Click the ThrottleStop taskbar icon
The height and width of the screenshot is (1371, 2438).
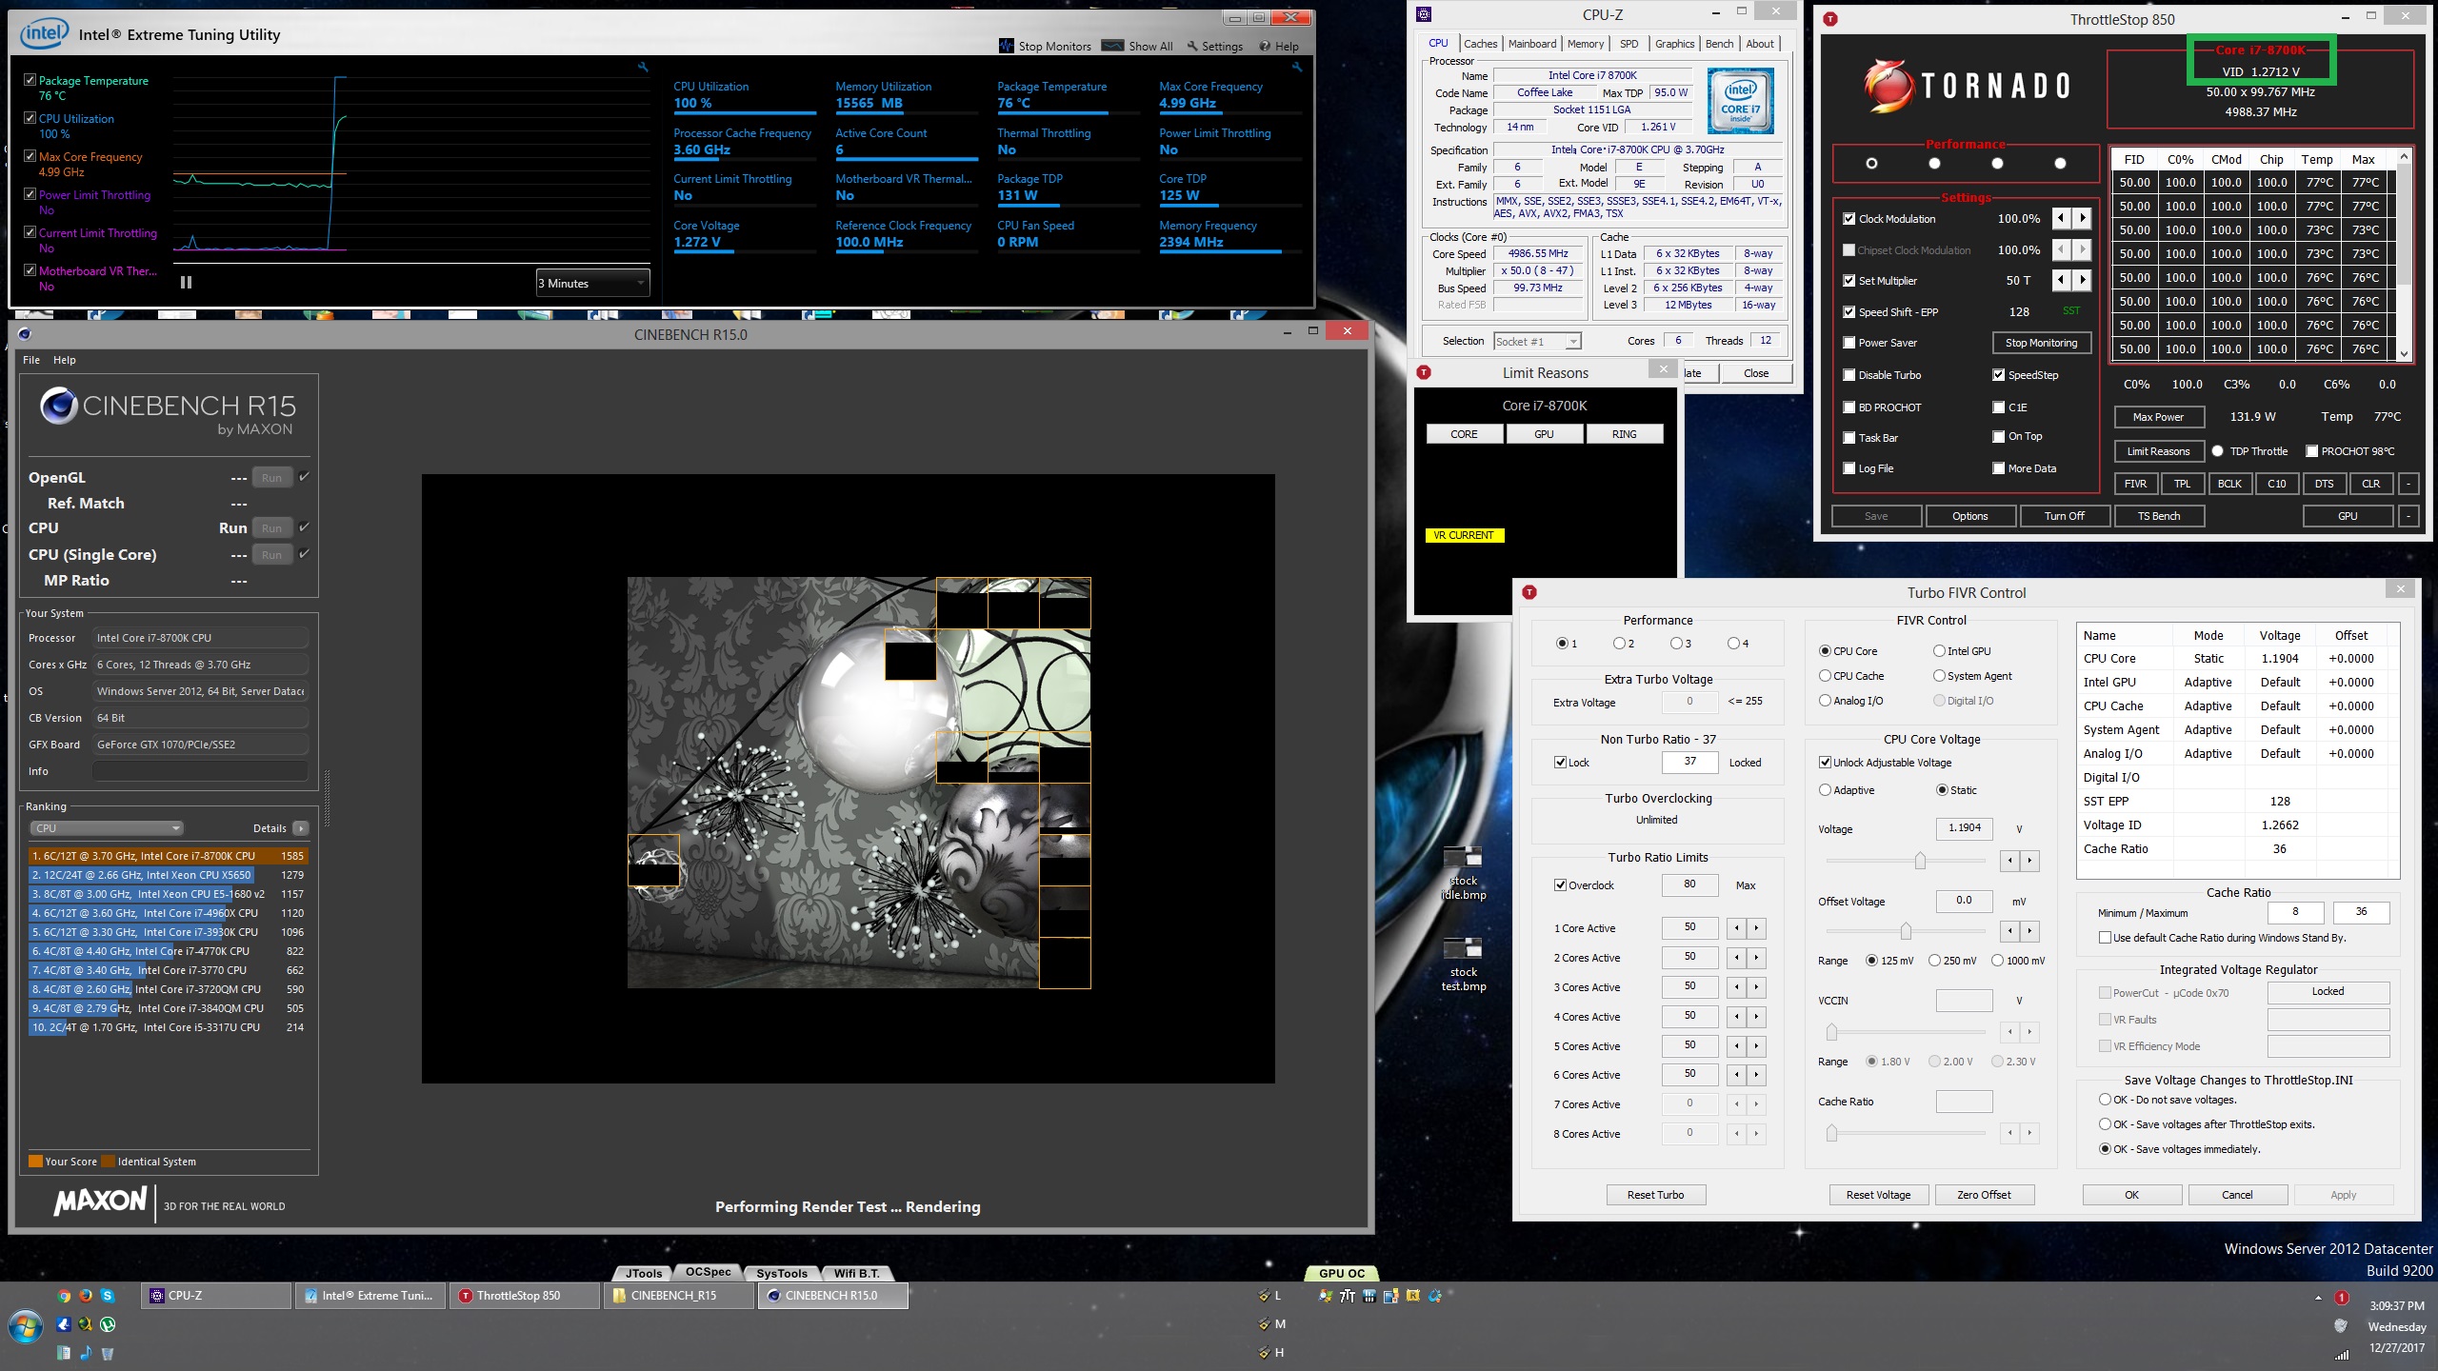(x=519, y=1294)
